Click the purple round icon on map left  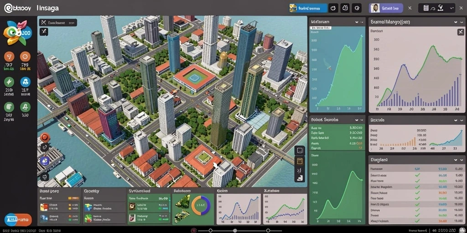45,162
